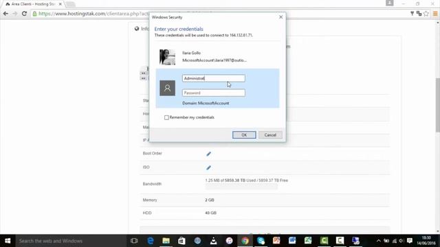This screenshot has width=440, height=247.
Task: Open Microsoft Word from the taskbar
Action: [292, 241]
